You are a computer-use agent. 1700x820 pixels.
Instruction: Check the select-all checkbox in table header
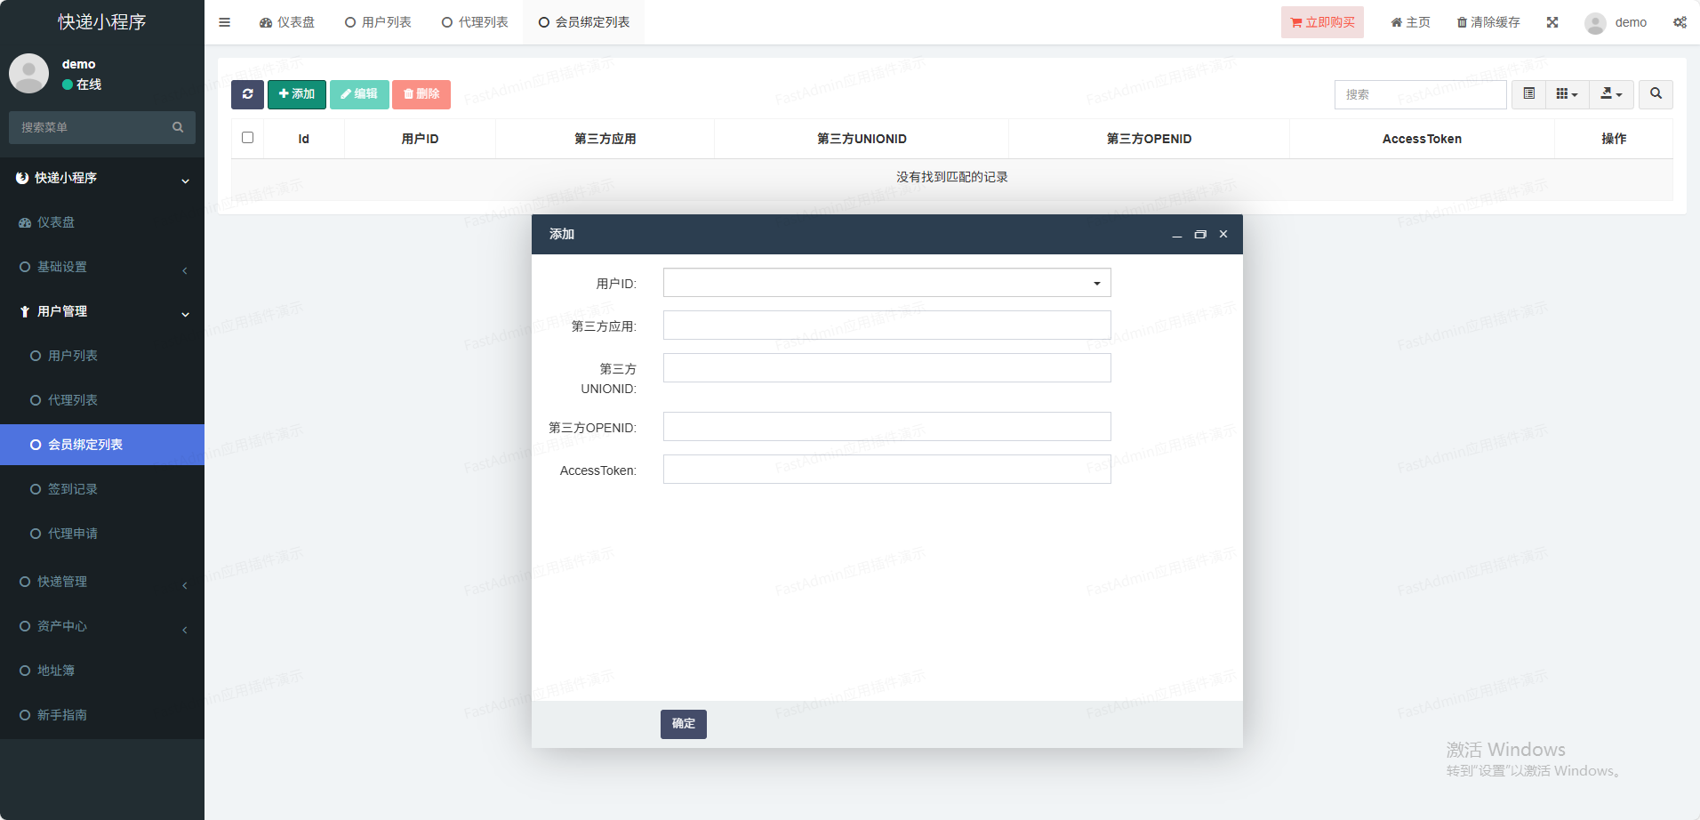coord(247,138)
